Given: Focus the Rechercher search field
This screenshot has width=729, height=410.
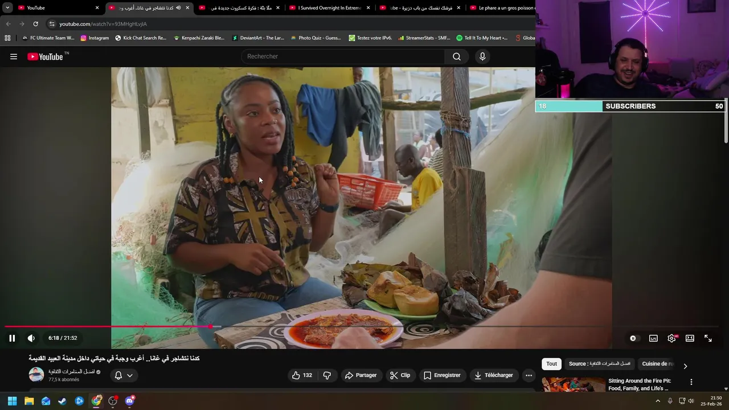Looking at the screenshot, I should (x=343, y=56).
